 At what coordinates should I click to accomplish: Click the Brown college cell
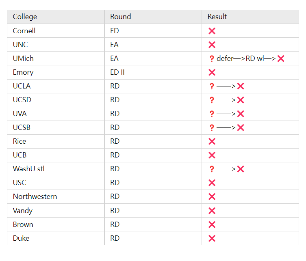click(x=56, y=224)
